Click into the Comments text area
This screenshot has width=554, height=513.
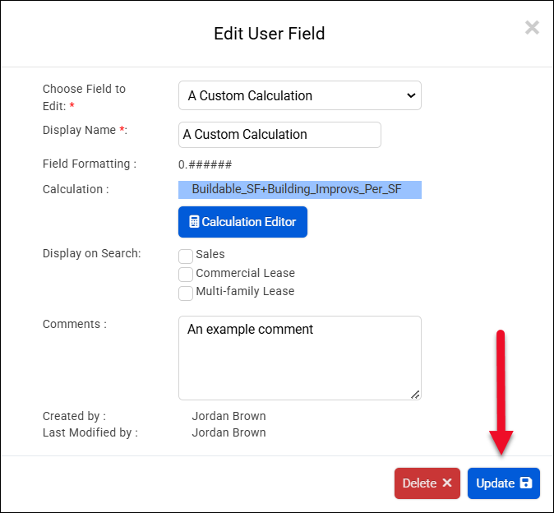click(x=300, y=358)
